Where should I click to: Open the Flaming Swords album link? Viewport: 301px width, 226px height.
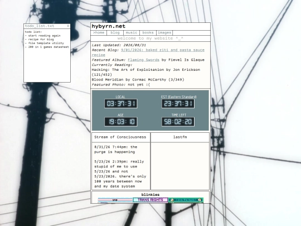point(144,60)
